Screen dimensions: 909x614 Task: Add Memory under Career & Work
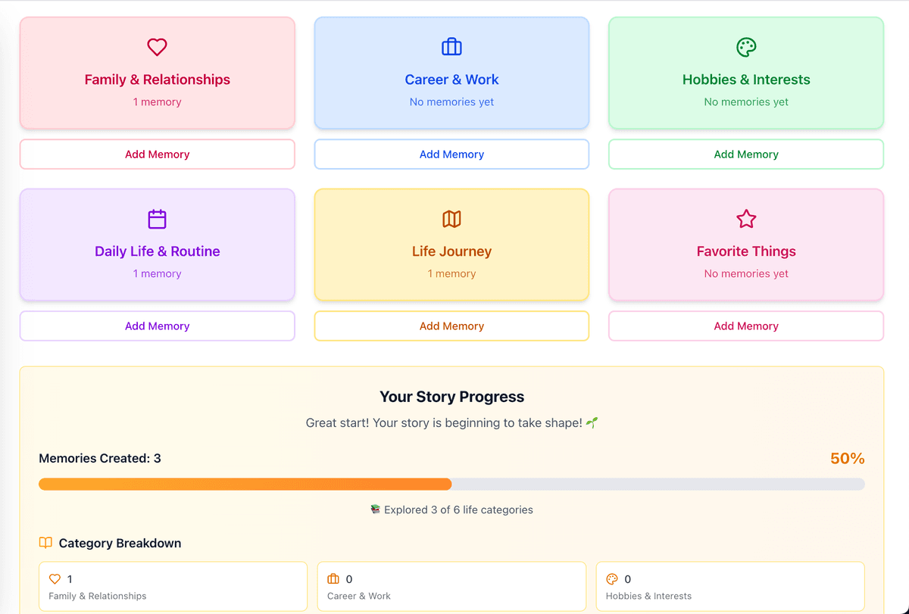click(451, 154)
